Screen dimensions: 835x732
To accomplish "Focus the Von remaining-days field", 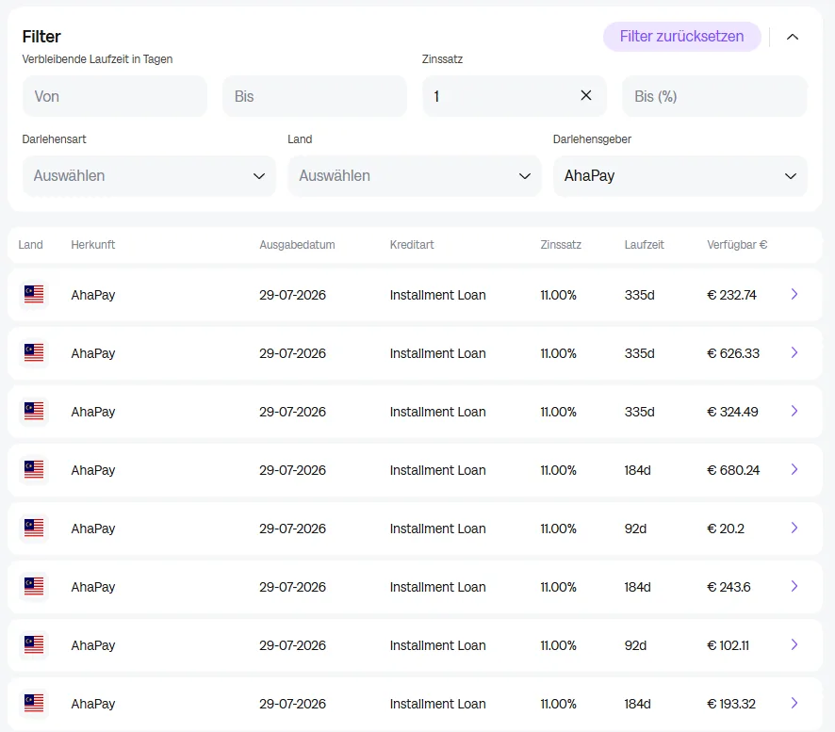I will 114,96.
